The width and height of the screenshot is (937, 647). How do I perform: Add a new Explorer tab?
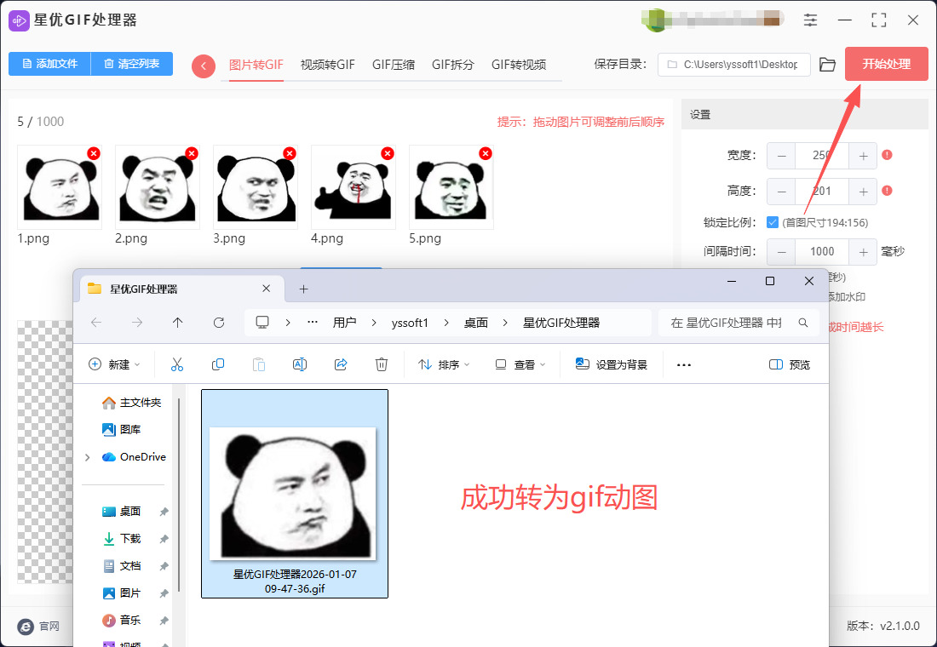303,289
